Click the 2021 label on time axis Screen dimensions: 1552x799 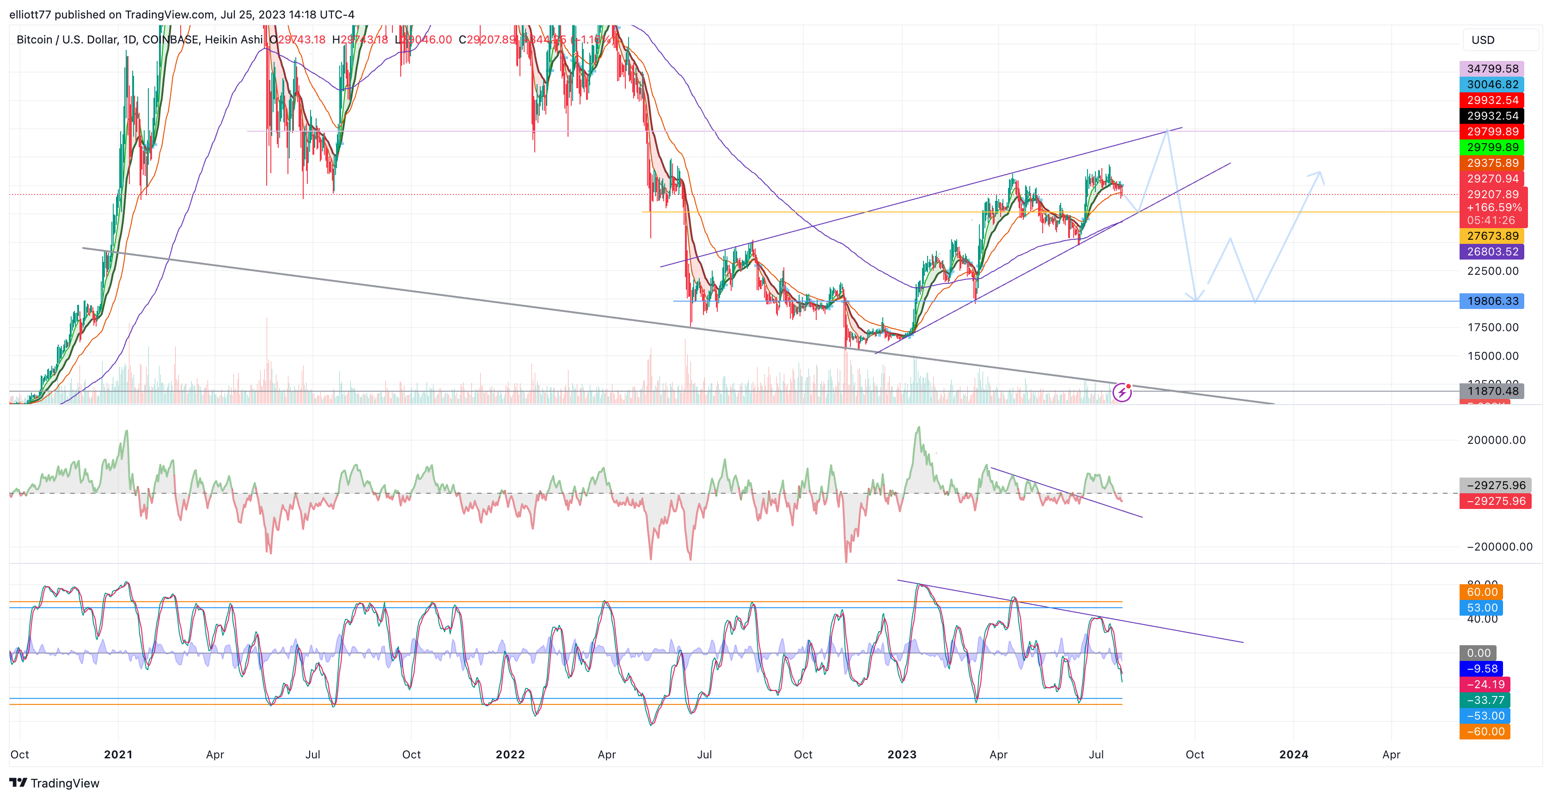[x=118, y=755]
